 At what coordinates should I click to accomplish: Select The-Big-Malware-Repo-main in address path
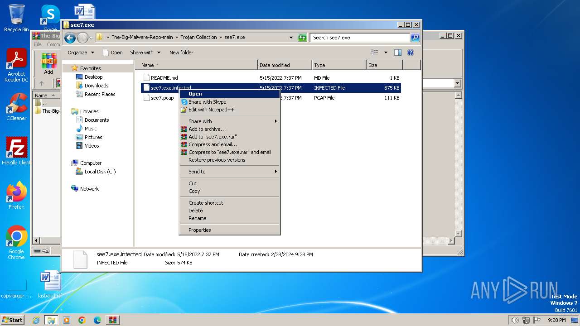tap(142, 38)
